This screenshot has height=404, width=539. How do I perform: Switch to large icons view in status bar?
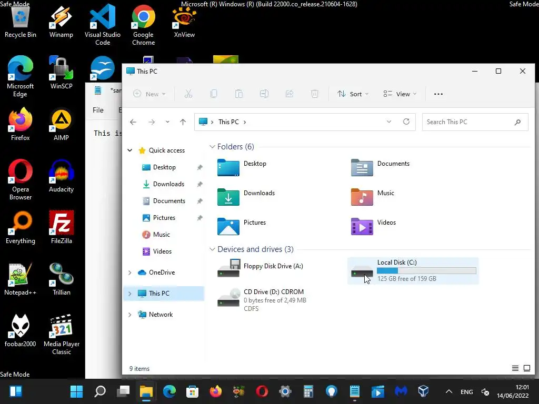(x=526, y=368)
